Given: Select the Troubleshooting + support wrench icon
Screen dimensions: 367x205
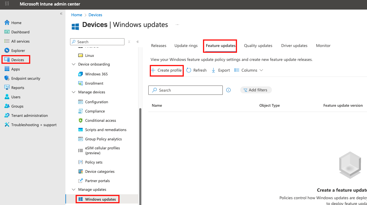Looking at the screenshot, I should [x=7, y=125].
